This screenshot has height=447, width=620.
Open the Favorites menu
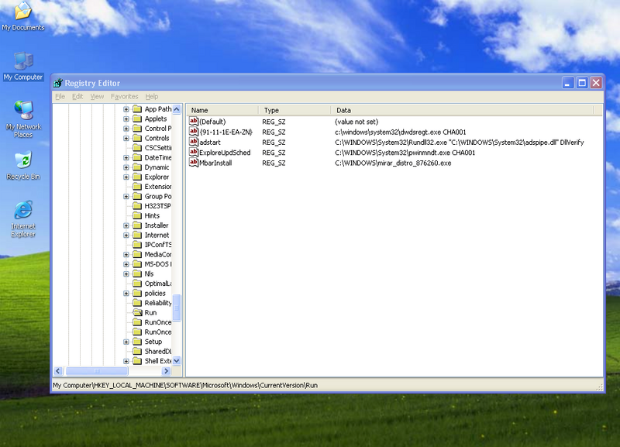pyautogui.click(x=125, y=96)
